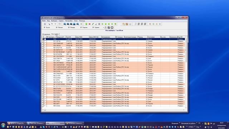Sort by the Дата ПМО column header
This screenshot has width=229, height=129.
pyautogui.click(x=82, y=37)
